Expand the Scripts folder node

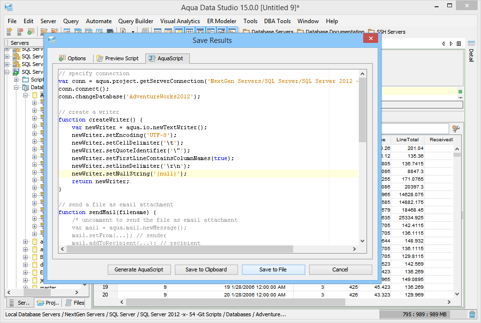[x=16, y=80]
